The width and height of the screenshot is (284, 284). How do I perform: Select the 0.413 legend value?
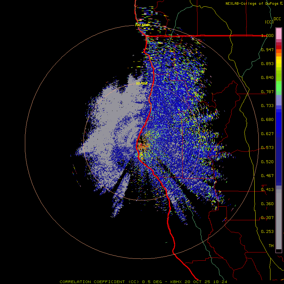(x=267, y=190)
